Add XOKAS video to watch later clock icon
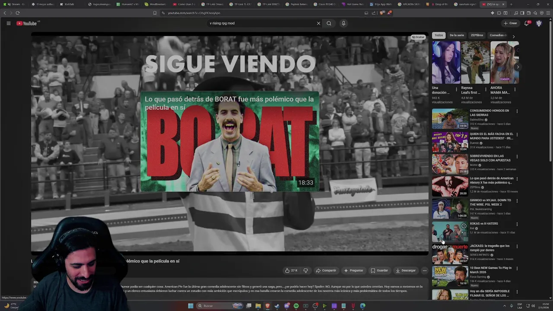 (464, 226)
